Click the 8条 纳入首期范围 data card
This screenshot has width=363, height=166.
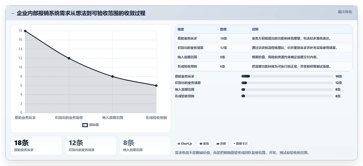pyautogui.click(x=145, y=145)
